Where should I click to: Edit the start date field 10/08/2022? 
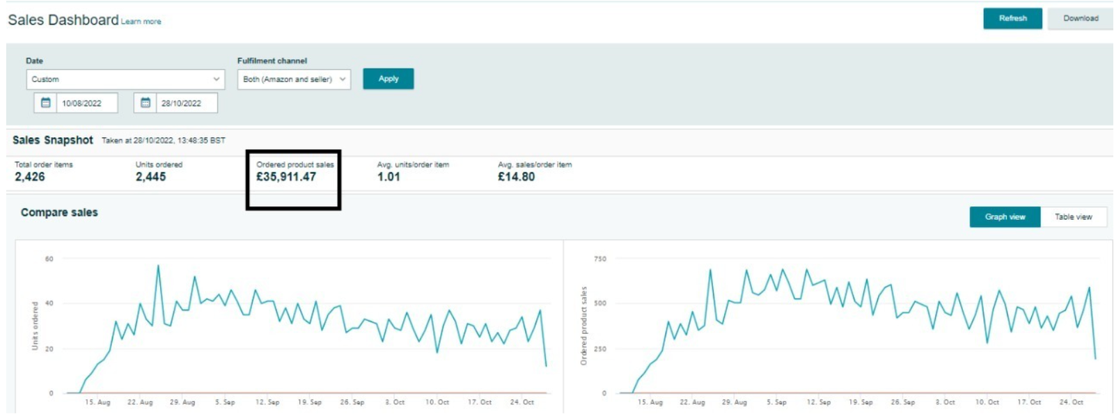tap(86, 103)
